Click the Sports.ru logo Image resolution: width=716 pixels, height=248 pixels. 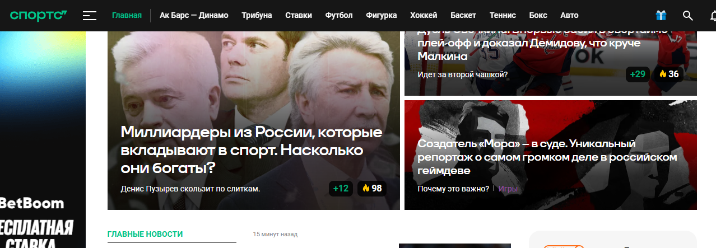point(38,15)
